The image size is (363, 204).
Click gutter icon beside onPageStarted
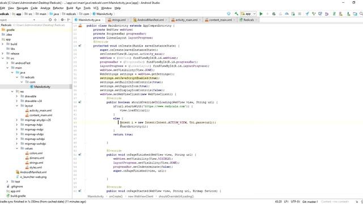(x=80, y=191)
